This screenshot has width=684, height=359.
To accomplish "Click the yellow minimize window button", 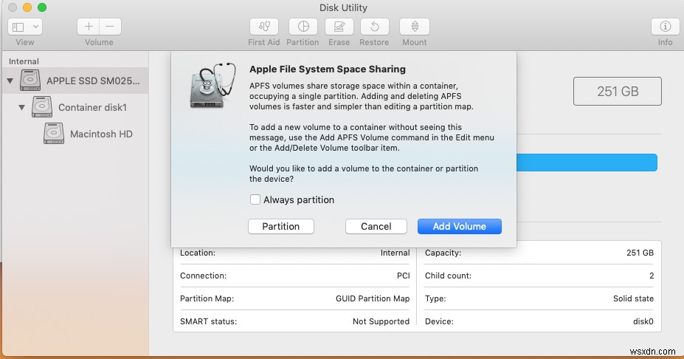I will [x=27, y=7].
